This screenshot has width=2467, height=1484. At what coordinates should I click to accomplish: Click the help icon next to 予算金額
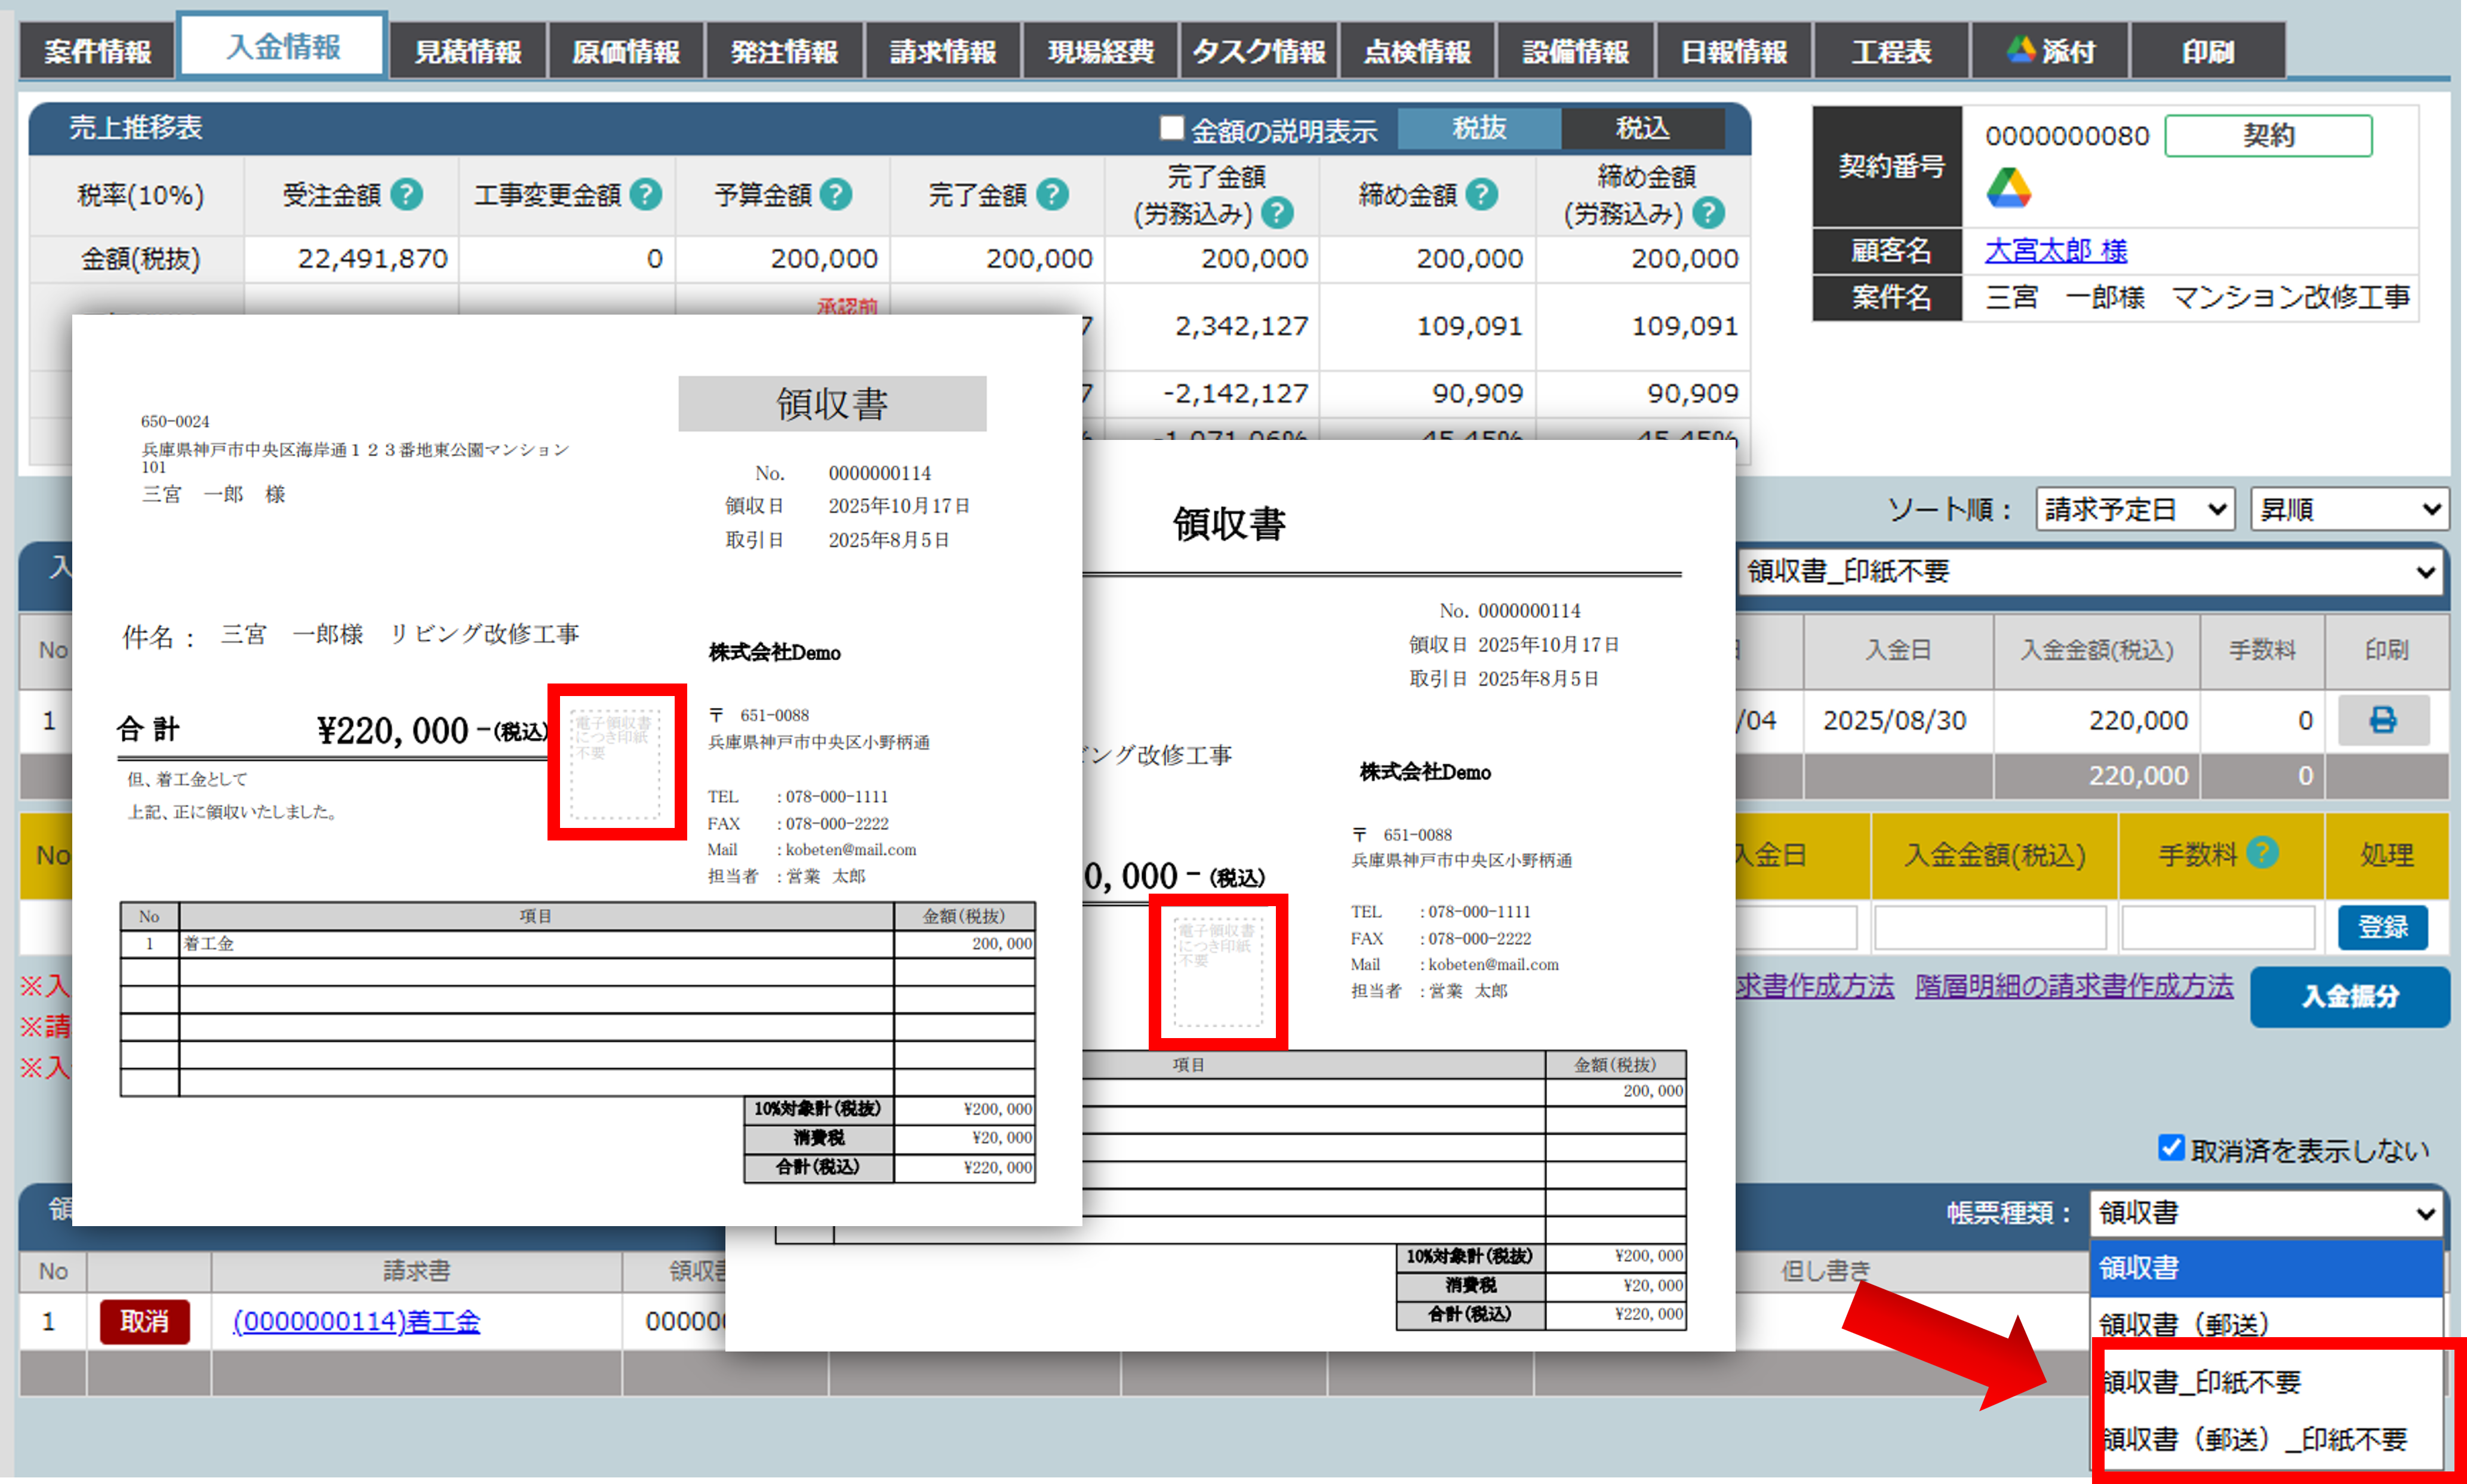(836, 194)
